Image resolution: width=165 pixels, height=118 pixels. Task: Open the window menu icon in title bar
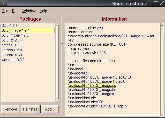[3, 3]
